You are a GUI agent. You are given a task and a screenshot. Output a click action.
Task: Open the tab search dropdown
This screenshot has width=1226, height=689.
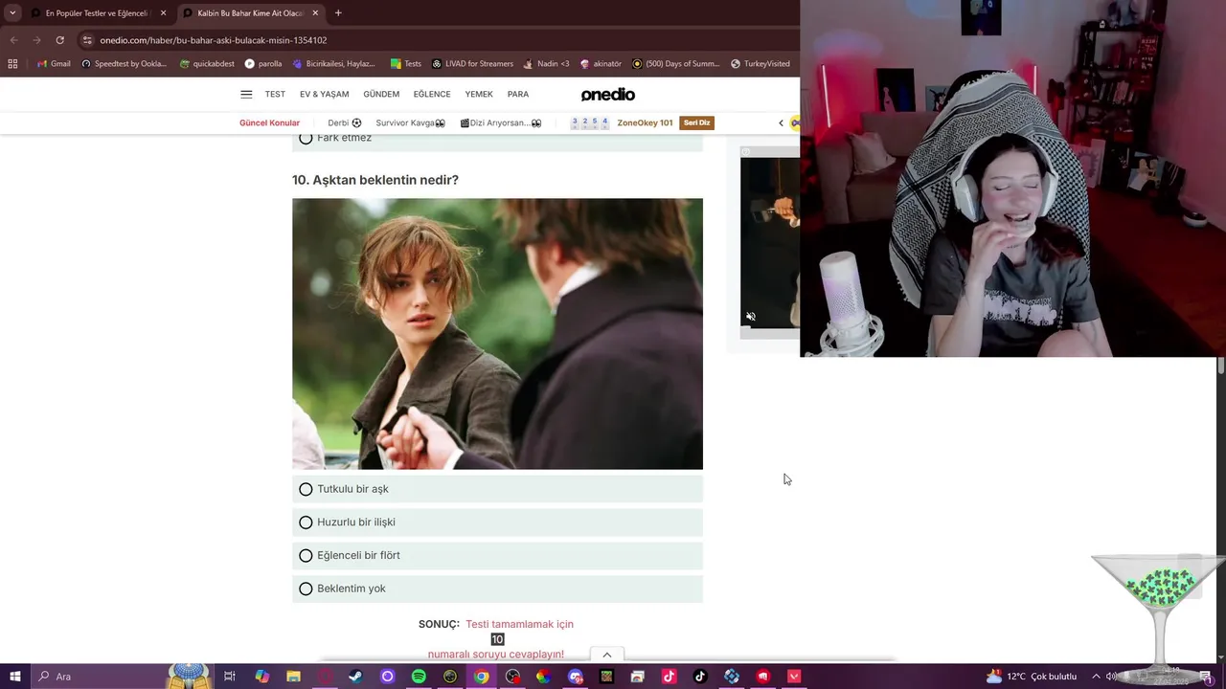12,12
